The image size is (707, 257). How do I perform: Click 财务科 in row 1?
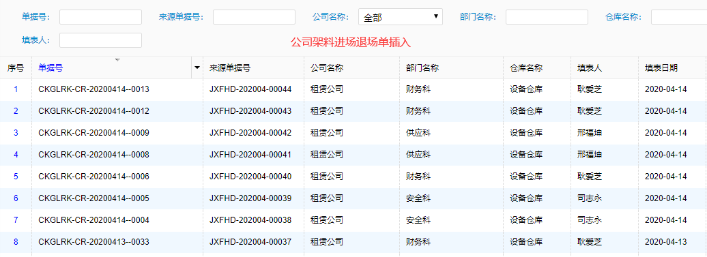418,89
